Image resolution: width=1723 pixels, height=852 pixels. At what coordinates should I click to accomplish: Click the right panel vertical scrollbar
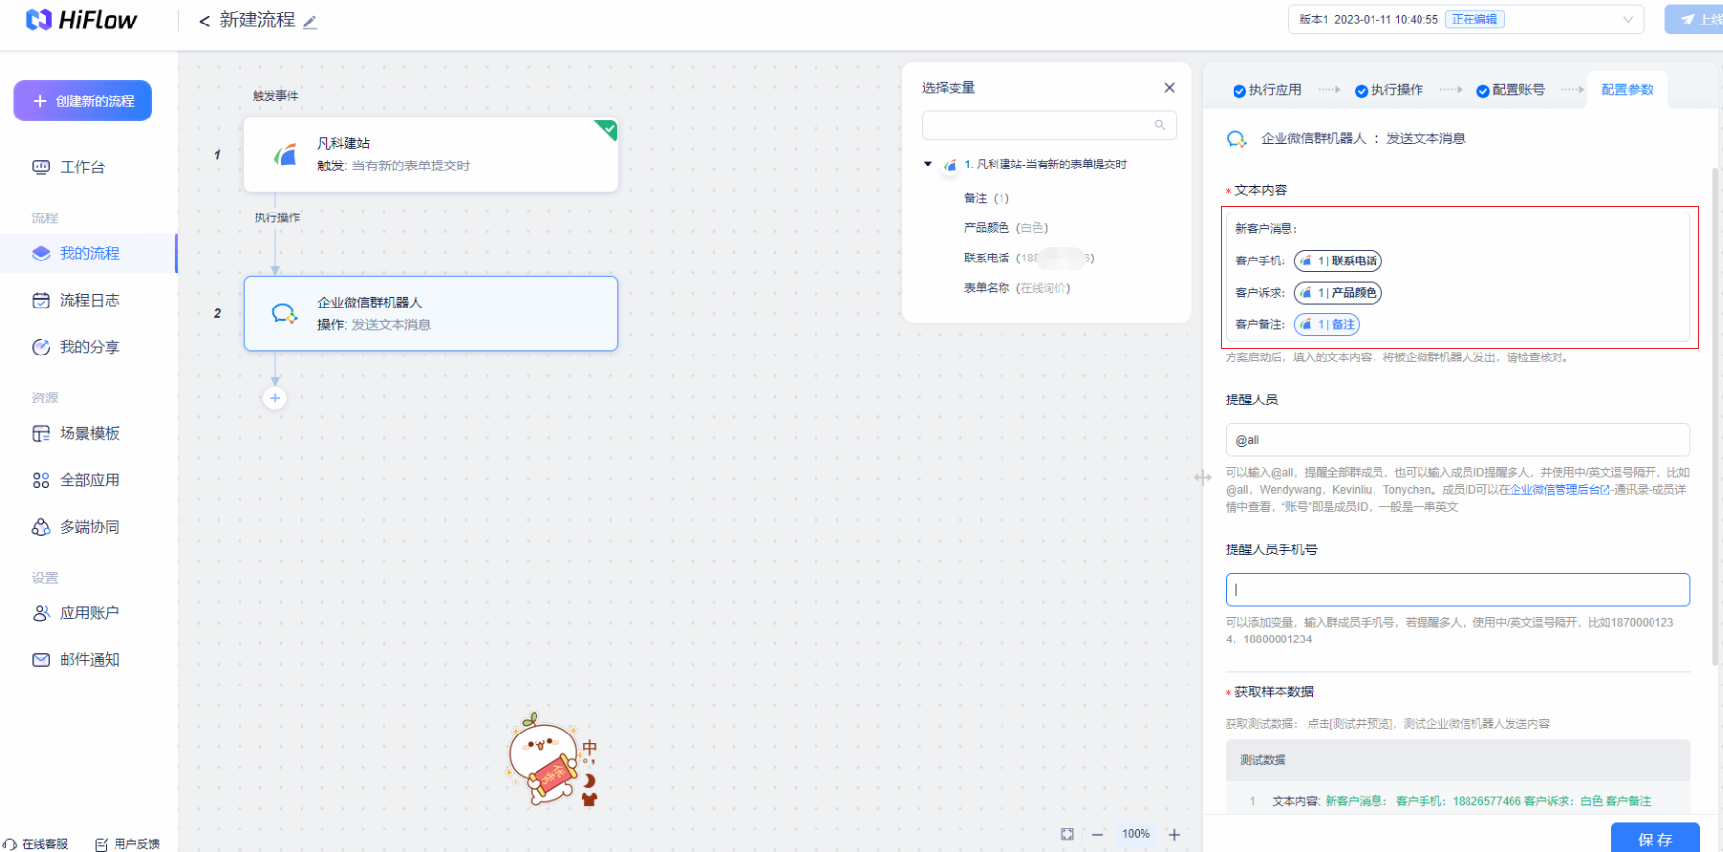[1715, 417]
